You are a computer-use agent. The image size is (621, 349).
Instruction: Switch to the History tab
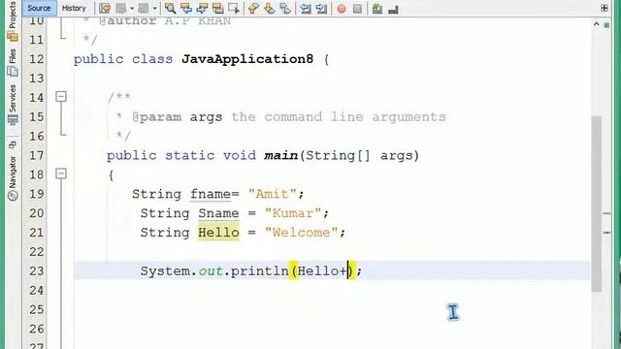click(74, 8)
